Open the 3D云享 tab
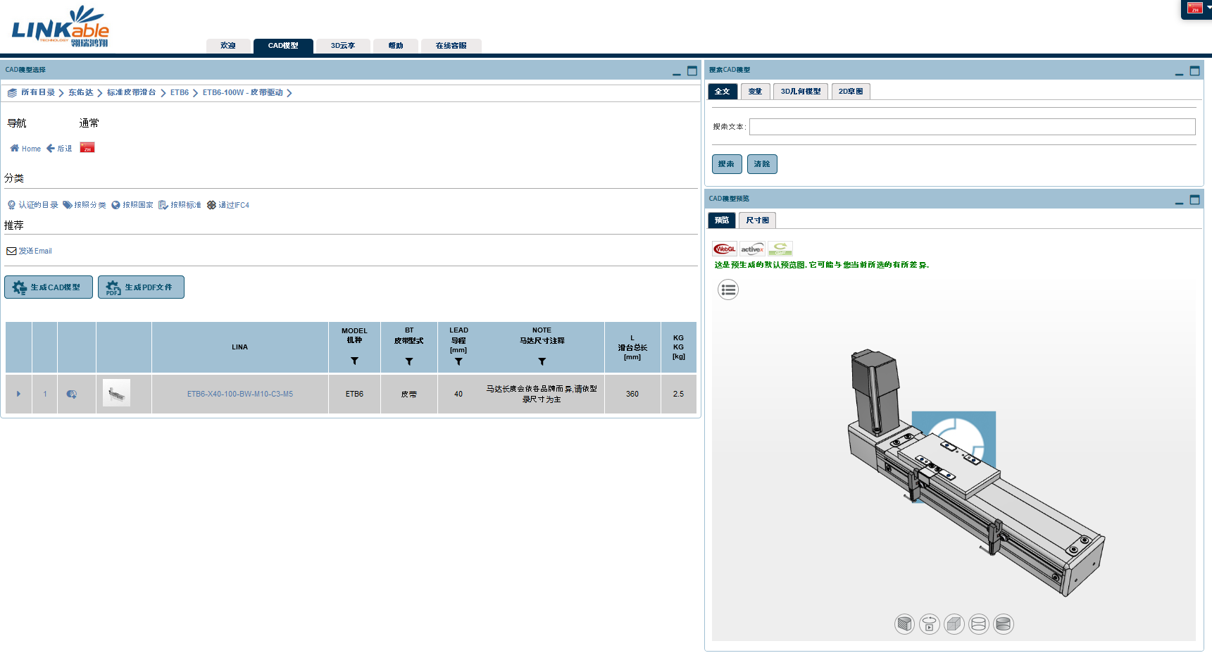Screen dimensions: 1212x653 click(x=343, y=46)
